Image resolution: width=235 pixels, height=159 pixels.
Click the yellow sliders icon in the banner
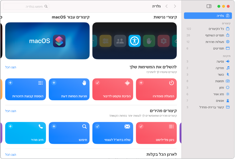[x=105, y=41]
